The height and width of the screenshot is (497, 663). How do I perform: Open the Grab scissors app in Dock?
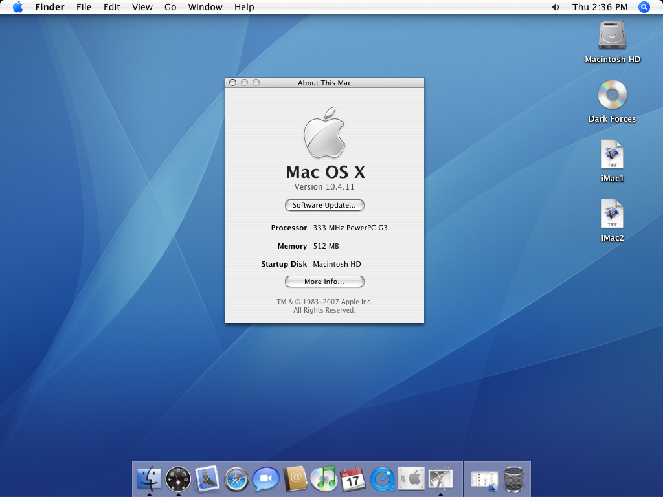point(440,480)
